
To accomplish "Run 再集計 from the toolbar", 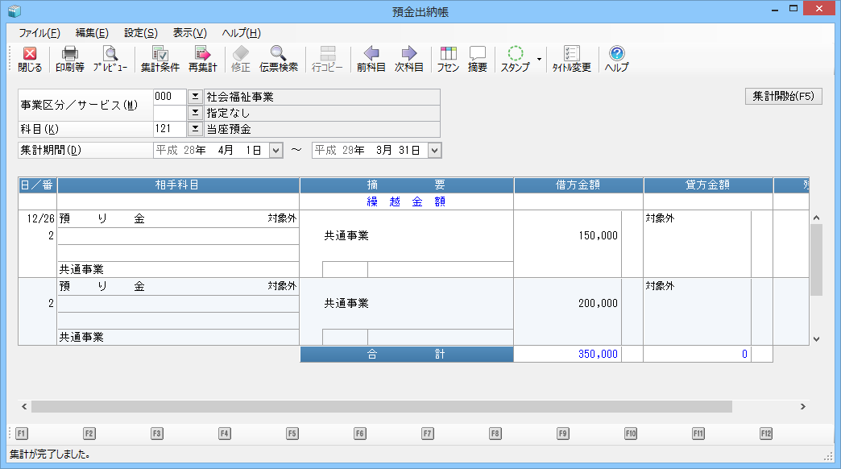I will [x=202, y=60].
